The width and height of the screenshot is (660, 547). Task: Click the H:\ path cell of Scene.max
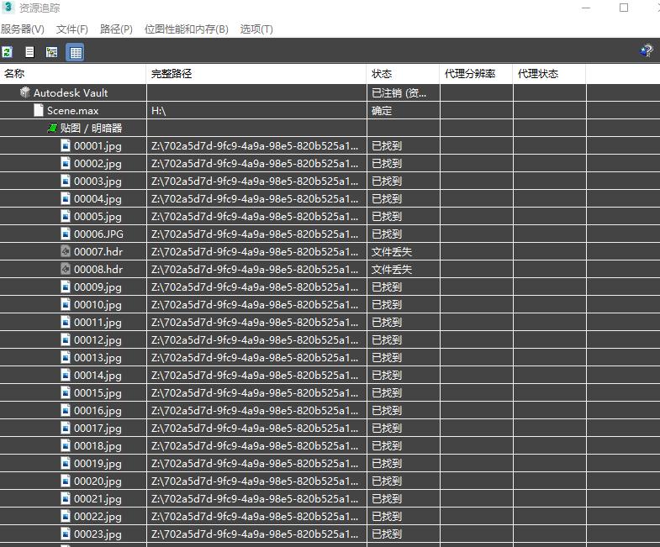[256, 110]
